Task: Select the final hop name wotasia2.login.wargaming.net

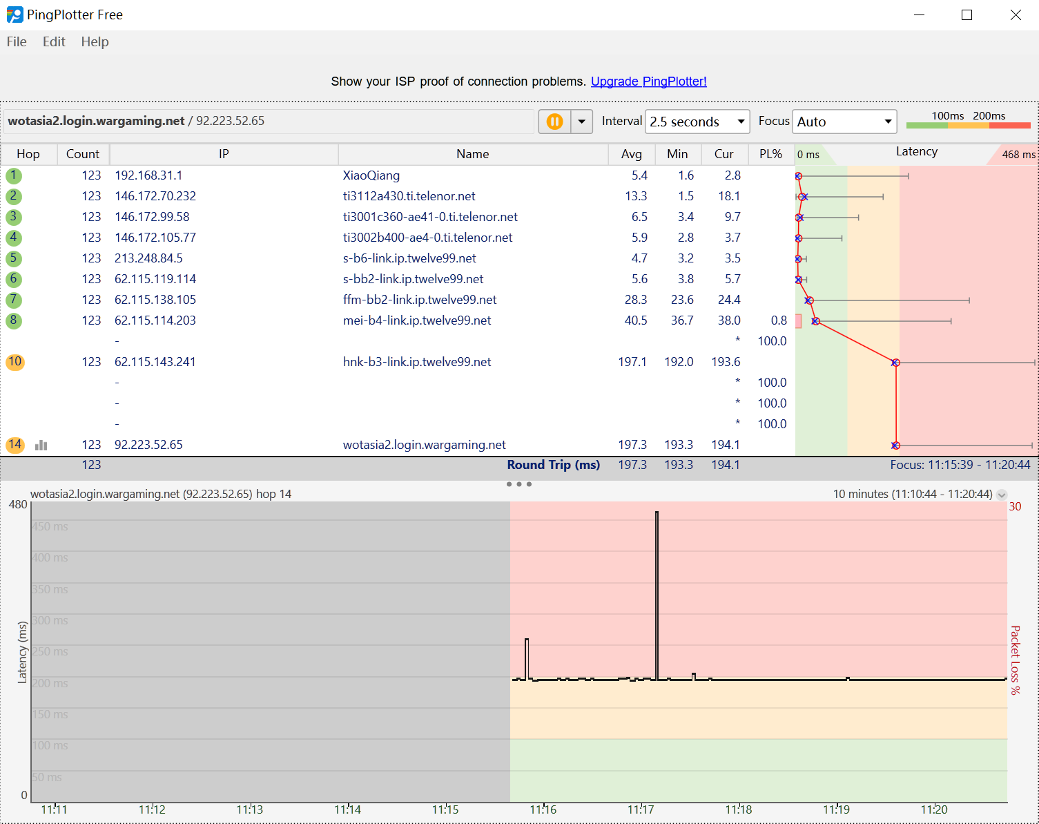Action: click(425, 445)
